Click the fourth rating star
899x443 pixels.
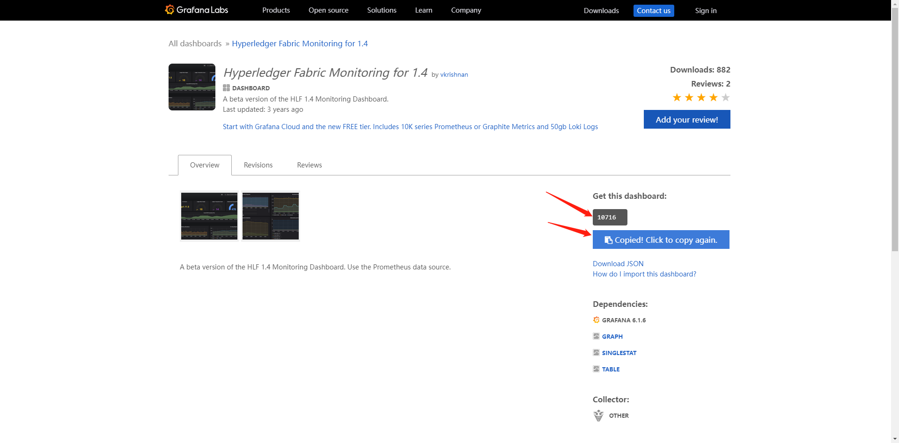(713, 97)
